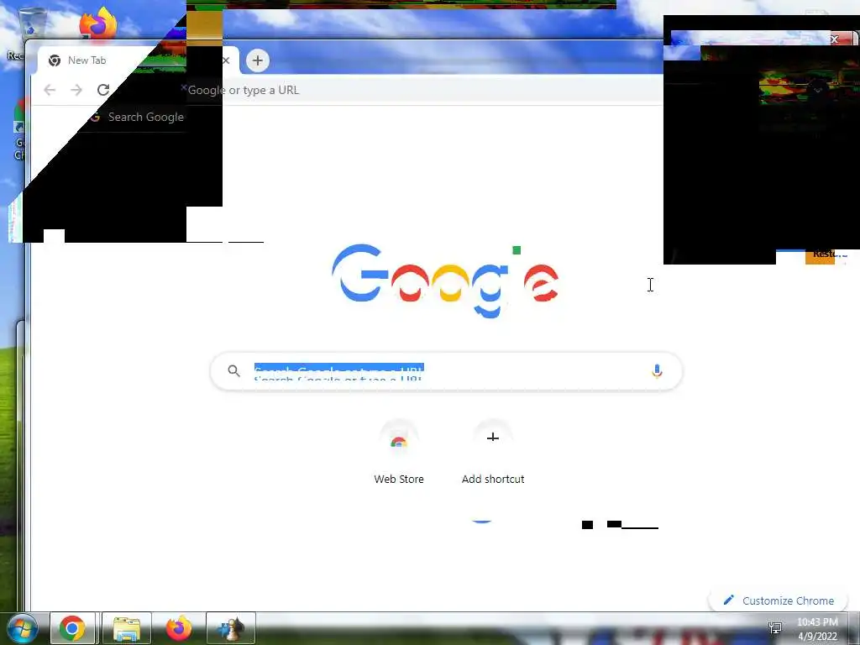Click the Google logo
860x645 pixels.
(445, 281)
